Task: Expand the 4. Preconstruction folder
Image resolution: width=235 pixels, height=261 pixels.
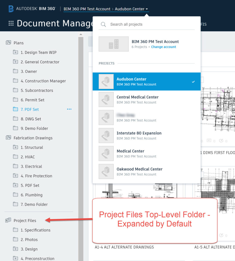Action: coord(15,258)
